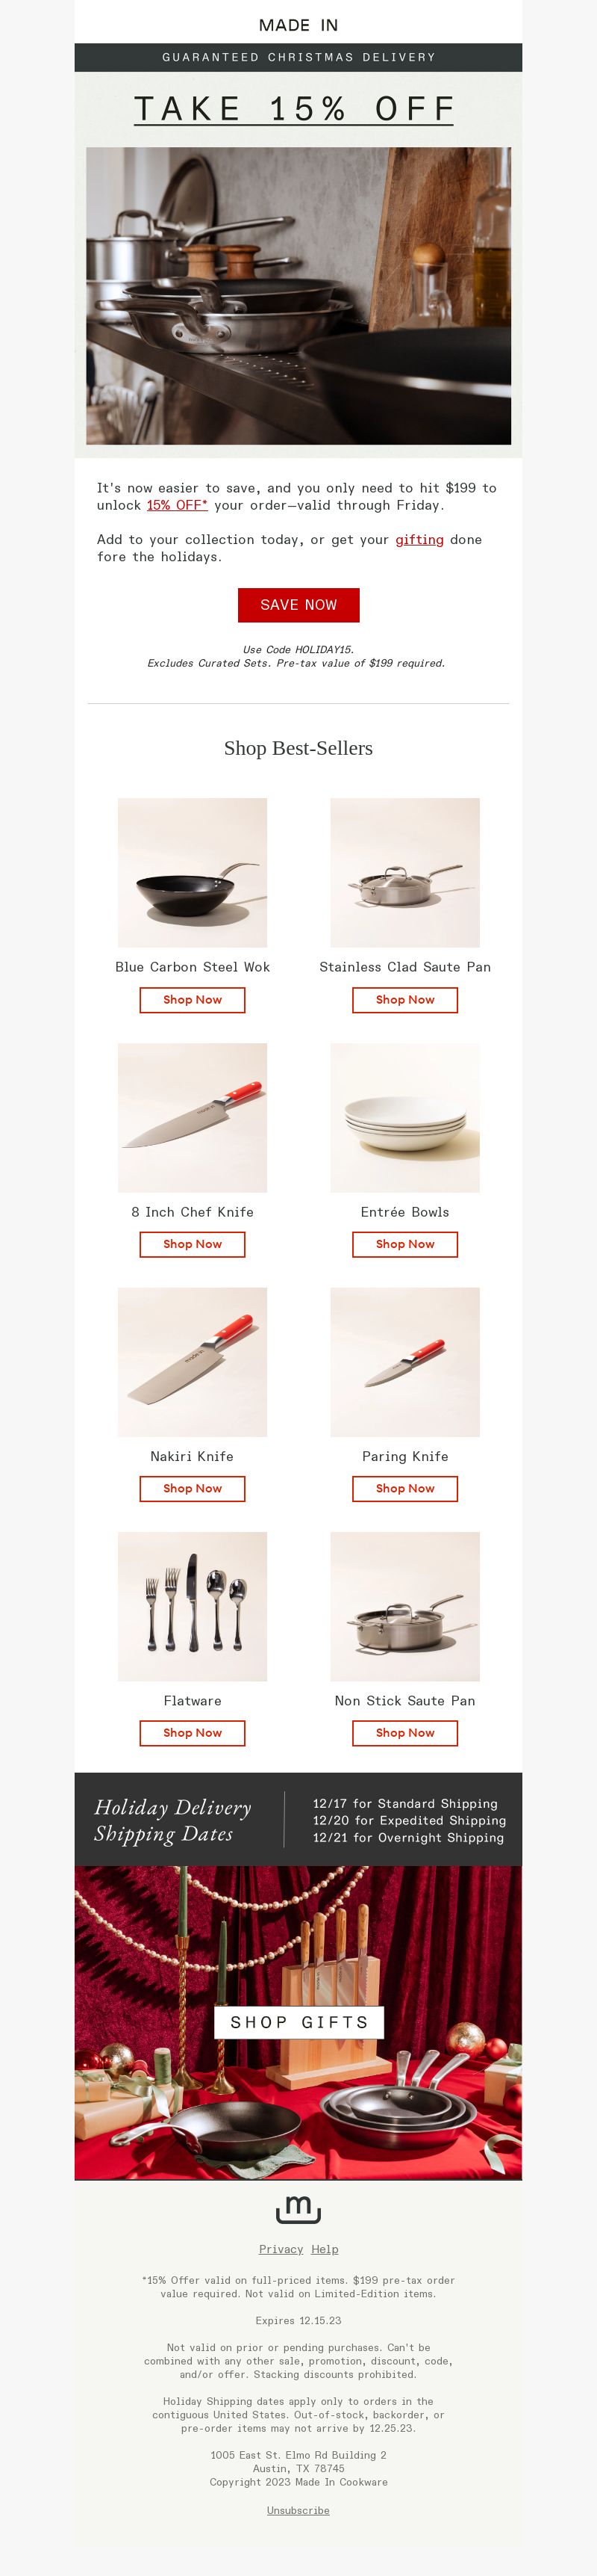Select the 8 Inch Chef Knife picture
Viewport: 597px width, 2576px height.
click(x=193, y=1117)
